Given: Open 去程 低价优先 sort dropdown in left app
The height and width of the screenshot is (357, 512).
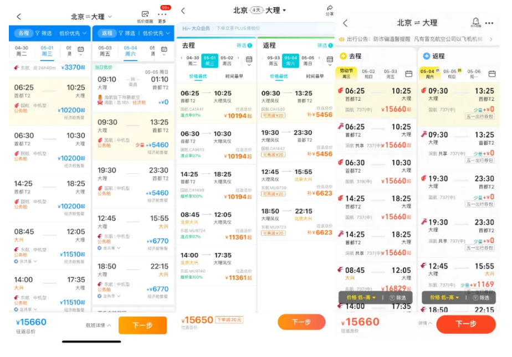Looking at the screenshot, I should coord(73,33).
